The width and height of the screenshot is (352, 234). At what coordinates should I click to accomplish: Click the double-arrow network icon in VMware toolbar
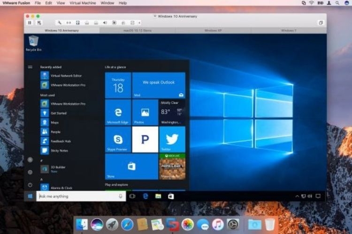(69, 22)
